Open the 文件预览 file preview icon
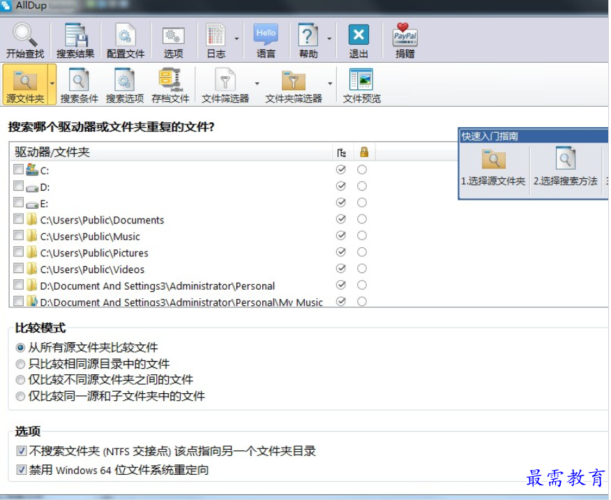Image resolution: width=611 pixels, height=500 pixels. [361, 84]
